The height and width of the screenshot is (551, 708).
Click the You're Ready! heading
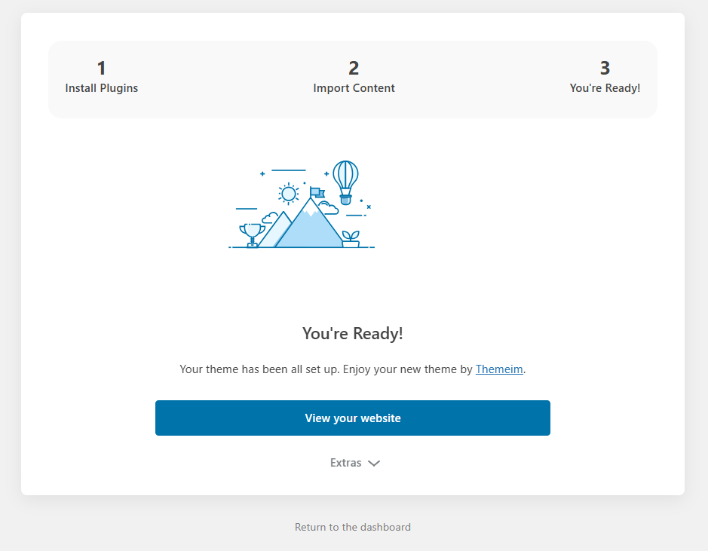click(353, 333)
